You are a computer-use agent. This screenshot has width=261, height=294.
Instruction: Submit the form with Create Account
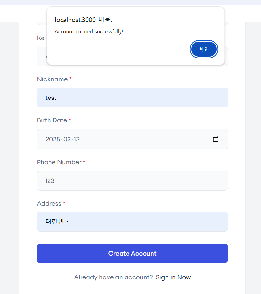point(132,253)
